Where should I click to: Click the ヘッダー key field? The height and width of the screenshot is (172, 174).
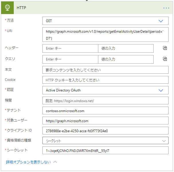coord(70,48)
